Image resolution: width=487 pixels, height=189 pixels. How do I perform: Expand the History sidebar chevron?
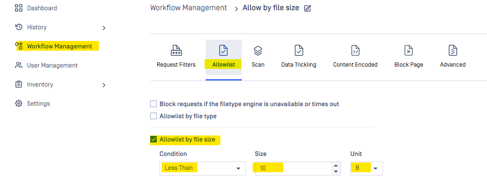pos(104,28)
